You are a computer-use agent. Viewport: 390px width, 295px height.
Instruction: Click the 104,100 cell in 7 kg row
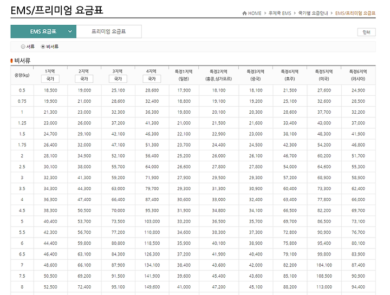click(x=324, y=265)
